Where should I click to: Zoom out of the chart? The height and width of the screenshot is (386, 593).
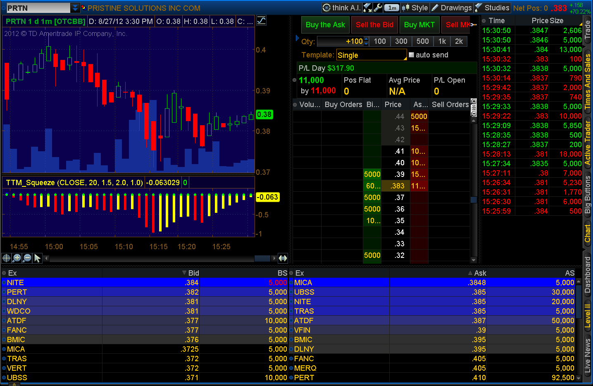click(x=27, y=258)
